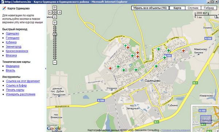Click the Измерить расстояние tool link
This screenshot has width=219, height=132.
(x=21, y=94)
